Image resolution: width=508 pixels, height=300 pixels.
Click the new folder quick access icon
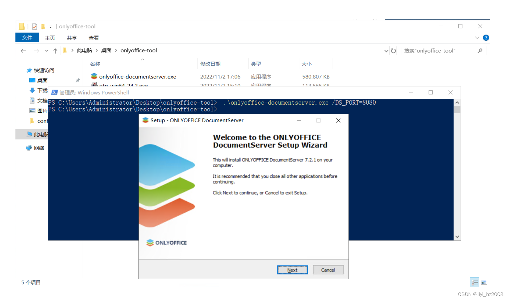click(x=43, y=27)
